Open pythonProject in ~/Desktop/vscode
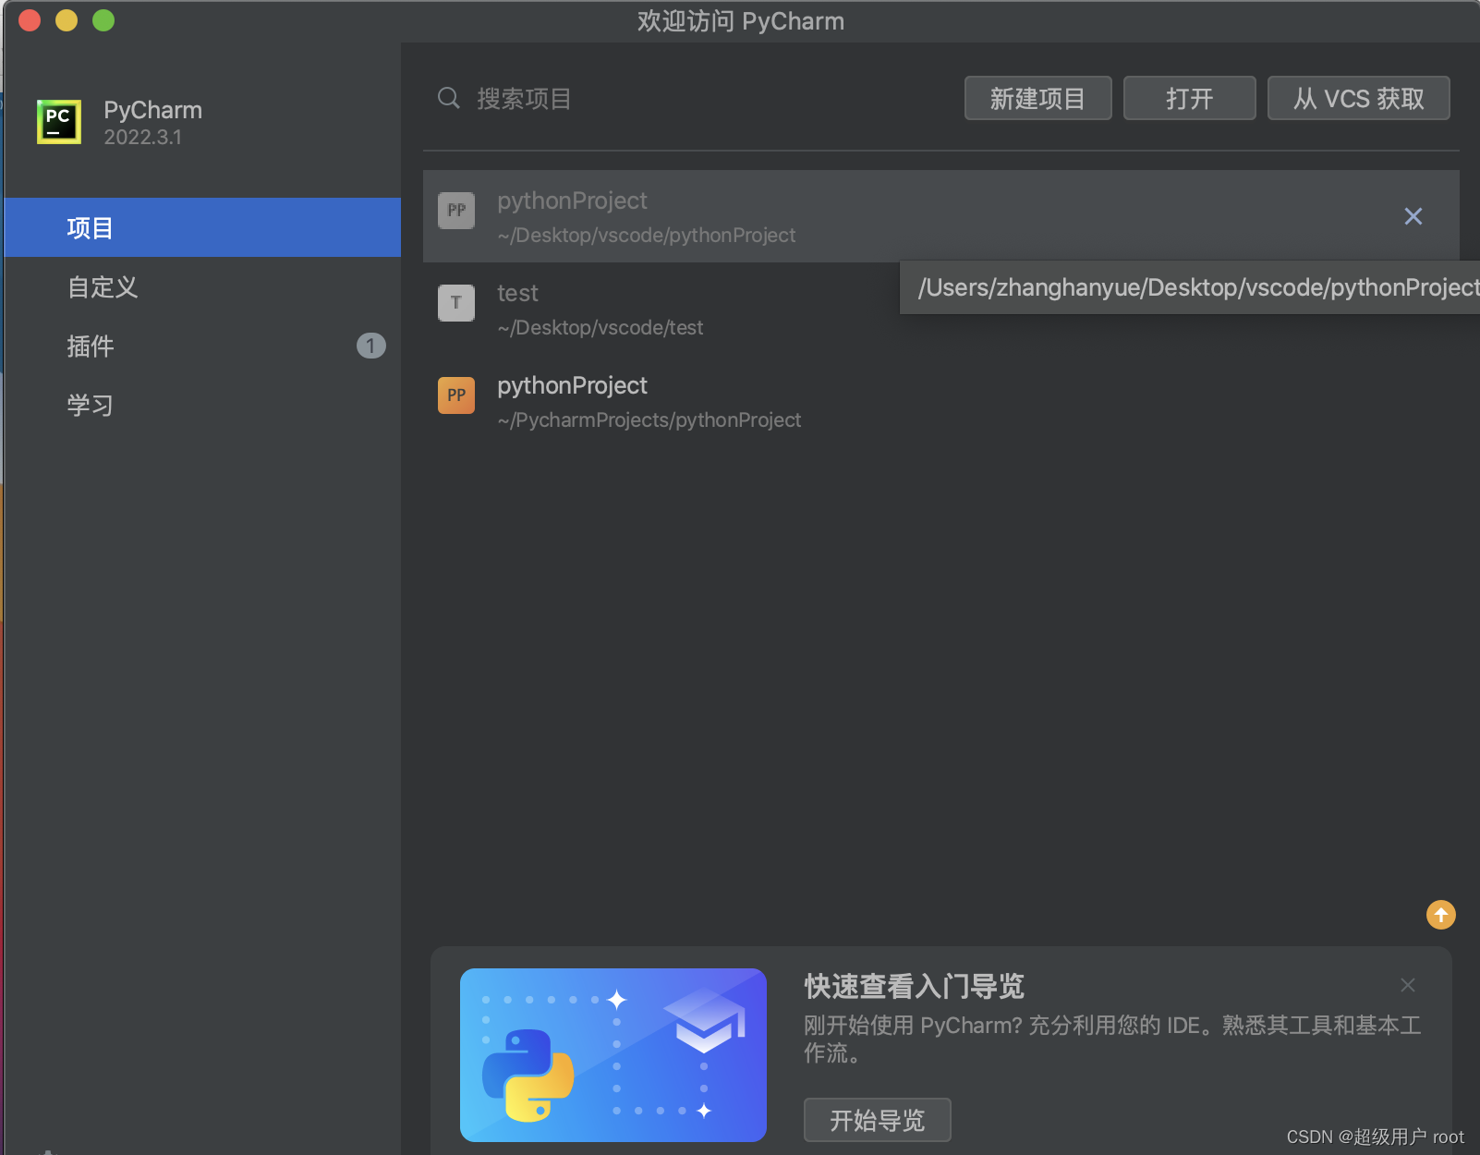The image size is (1480, 1155). coord(941,216)
